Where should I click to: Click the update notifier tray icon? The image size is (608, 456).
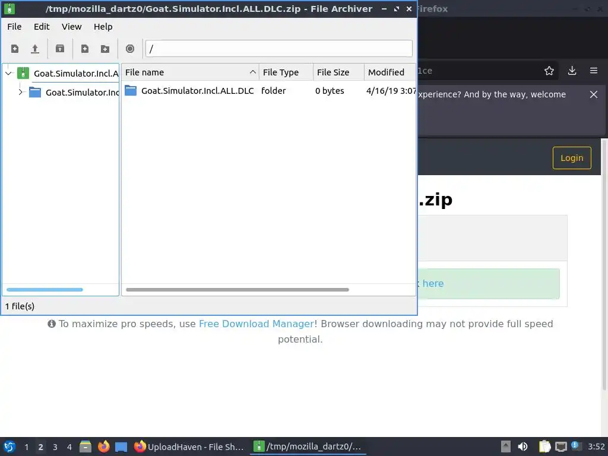pyautogui.click(x=575, y=446)
